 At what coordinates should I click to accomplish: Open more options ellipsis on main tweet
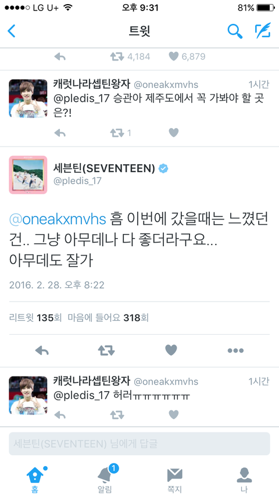pos(235,350)
